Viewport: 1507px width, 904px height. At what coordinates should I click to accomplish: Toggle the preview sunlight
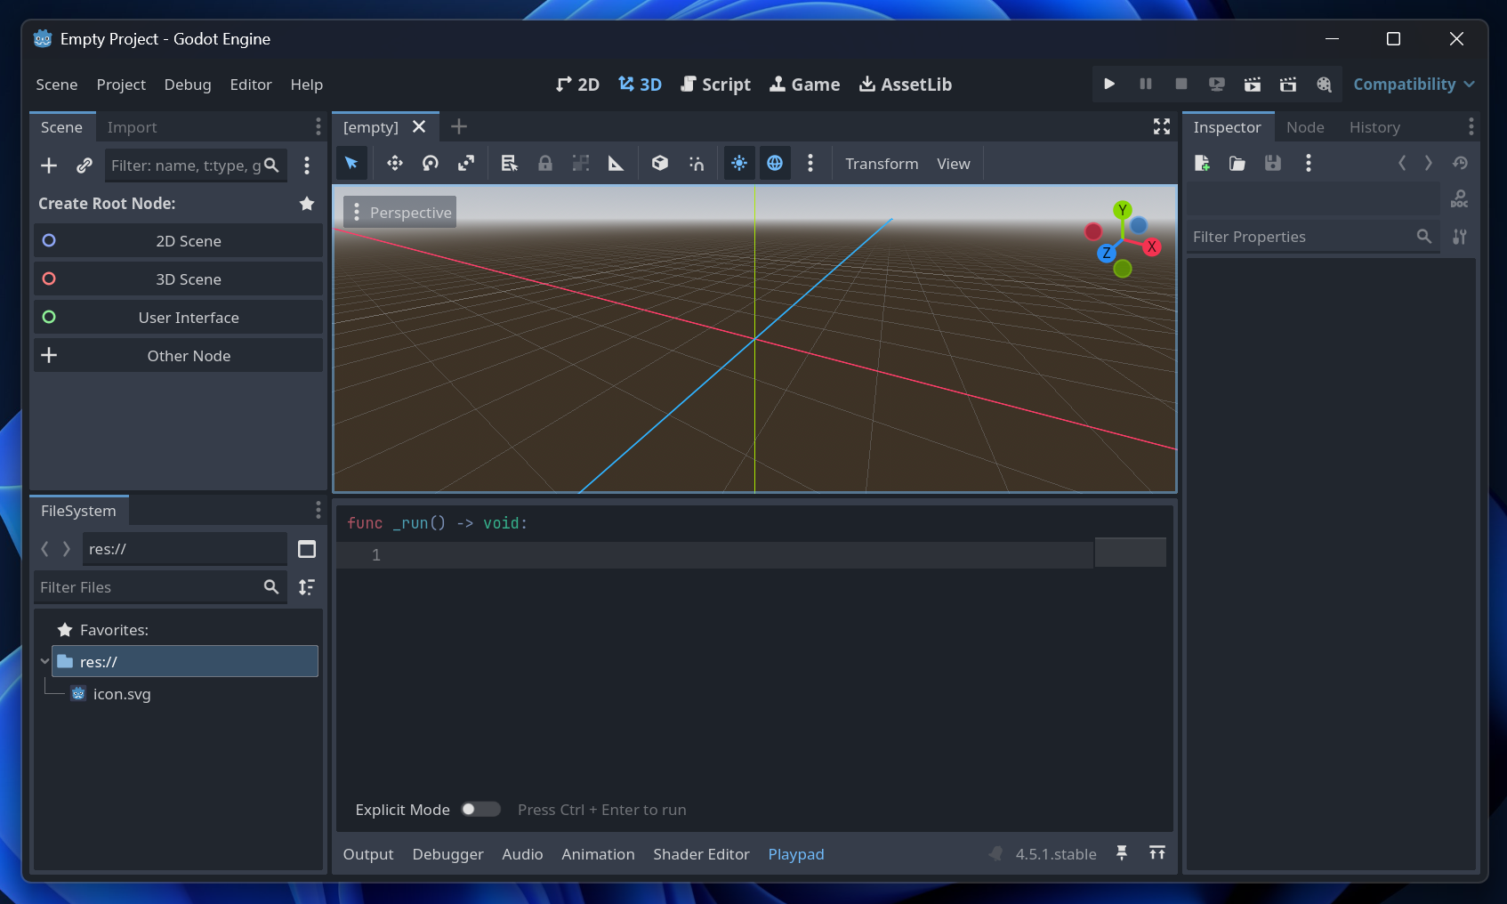coord(739,163)
